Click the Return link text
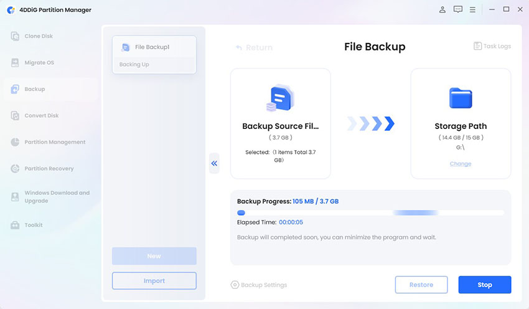The image size is (529, 309). click(x=259, y=47)
